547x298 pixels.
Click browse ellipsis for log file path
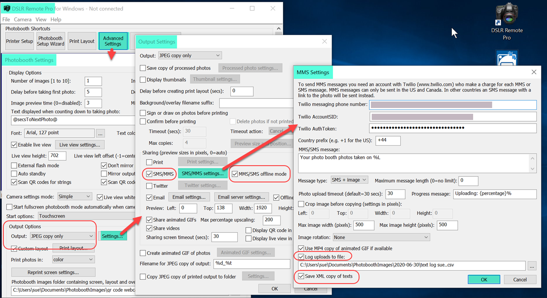pos(532,265)
